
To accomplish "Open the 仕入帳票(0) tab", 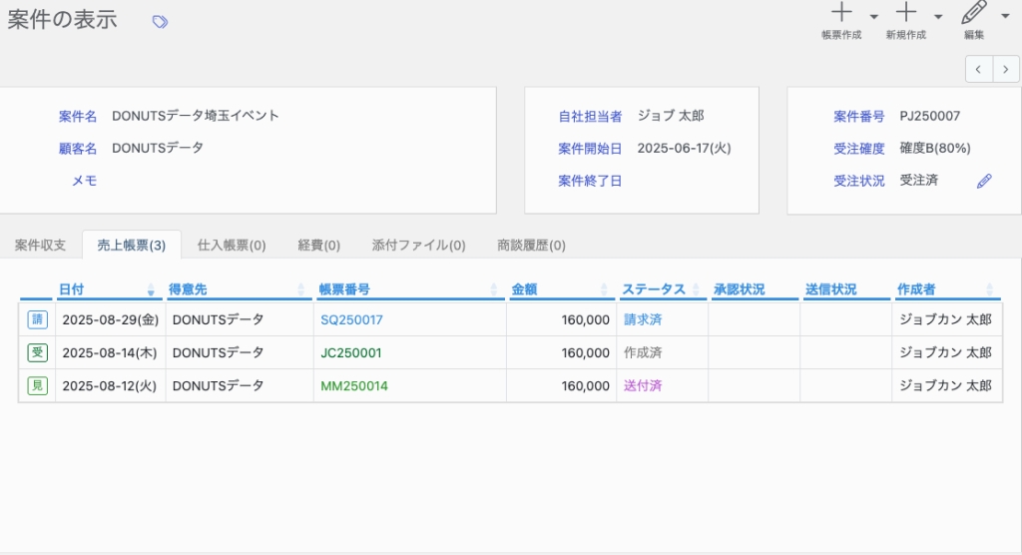I will tap(232, 245).
